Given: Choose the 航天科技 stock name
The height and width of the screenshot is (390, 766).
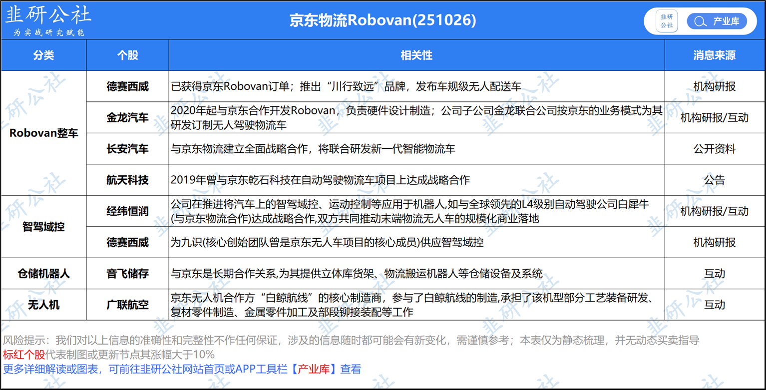Looking at the screenshot, I should (x=127, y=180).
